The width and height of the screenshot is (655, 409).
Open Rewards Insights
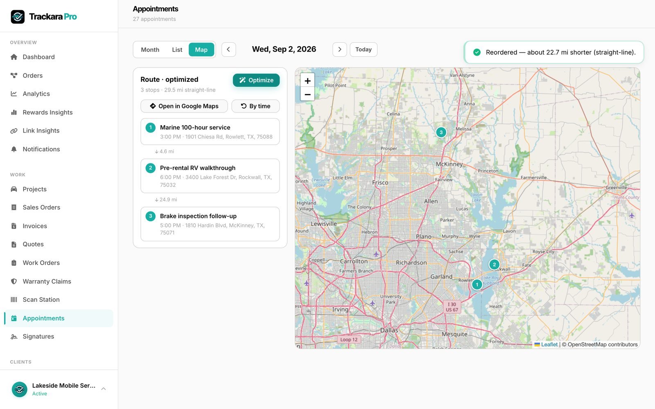(59, 112)
